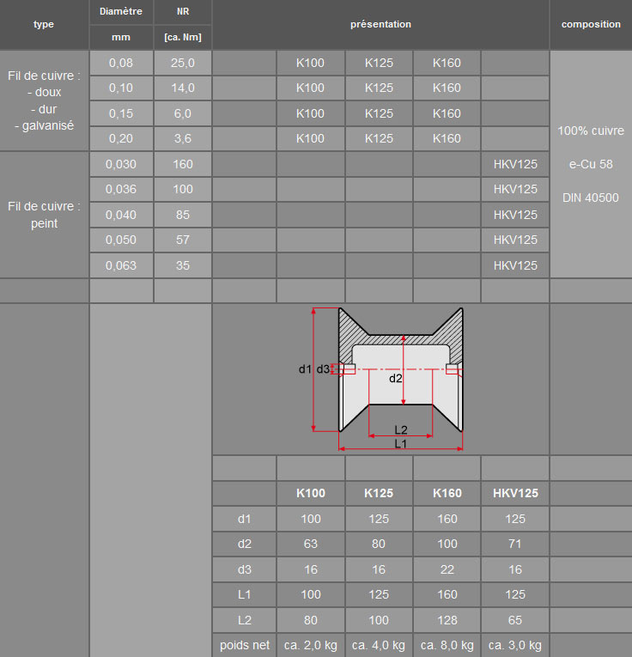This screenshot has height=657, width=632.
Task: Select weight 'ca. 3,0 kg'
Action: (x=515, y=645)
